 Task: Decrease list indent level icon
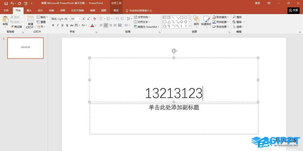click(117, 19)
